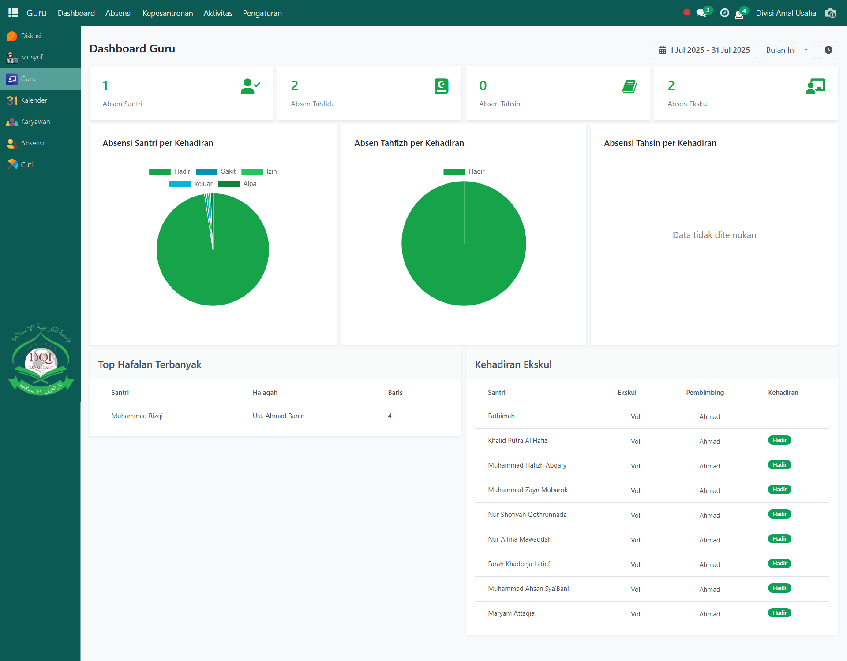Toggle Hadir legend in Absensi Santri chart
The width and height of the screenshot is (847, 661).
pyautogui.click(x=170, y=171)
